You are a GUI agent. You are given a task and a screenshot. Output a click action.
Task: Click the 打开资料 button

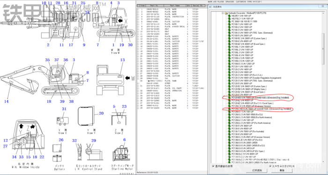tap(257, 170)
